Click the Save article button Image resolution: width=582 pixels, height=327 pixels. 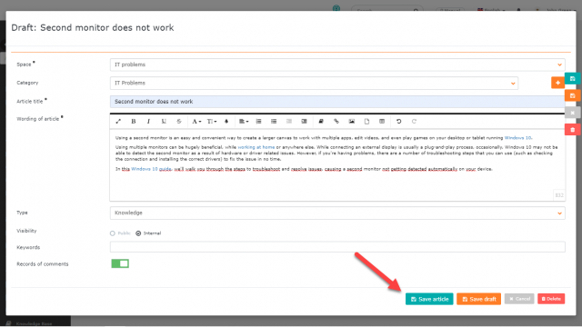point(429,299)
